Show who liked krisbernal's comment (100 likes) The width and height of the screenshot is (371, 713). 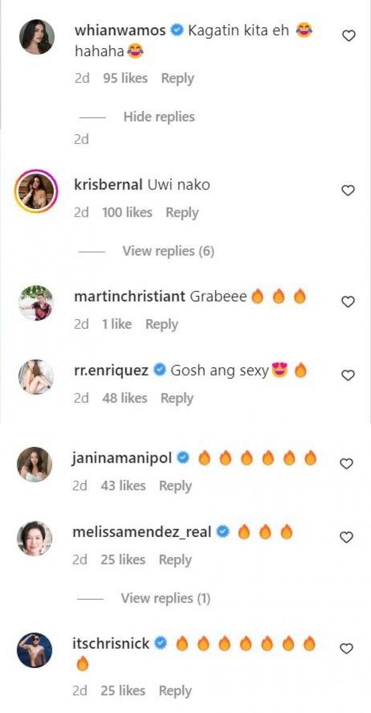tap(127, 213)
